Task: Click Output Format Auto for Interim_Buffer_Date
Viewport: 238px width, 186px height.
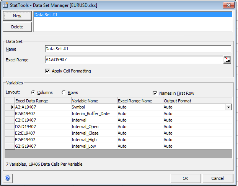Action: (197, 114)
